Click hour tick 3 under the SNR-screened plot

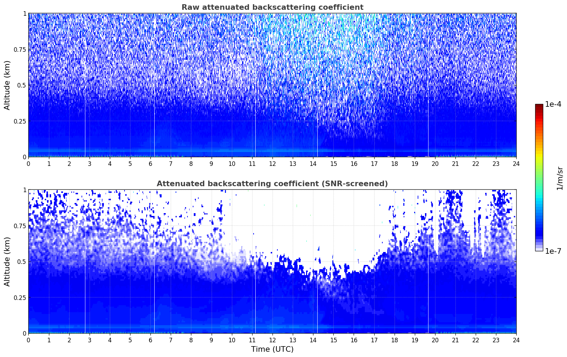tap(90, 340)
